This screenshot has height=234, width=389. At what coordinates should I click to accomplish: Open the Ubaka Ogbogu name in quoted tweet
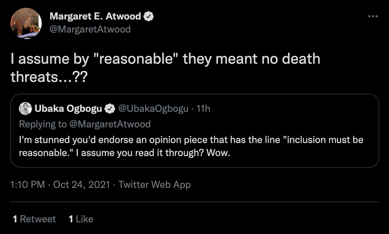[68, 109]
